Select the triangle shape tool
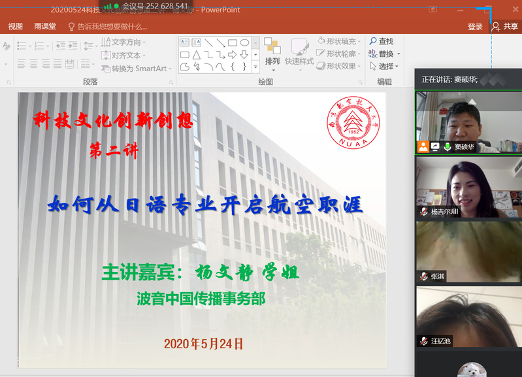The height and width of the screenshot is (377, 522). [197, 55]
